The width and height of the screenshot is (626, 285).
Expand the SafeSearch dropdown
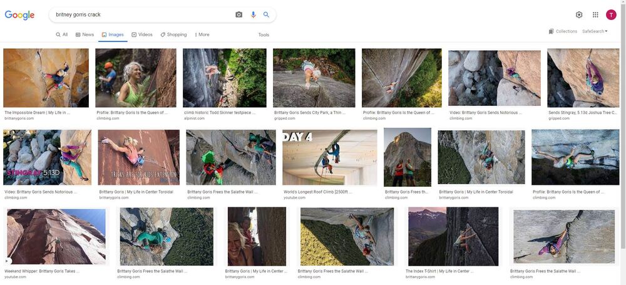tap(595, 31)
